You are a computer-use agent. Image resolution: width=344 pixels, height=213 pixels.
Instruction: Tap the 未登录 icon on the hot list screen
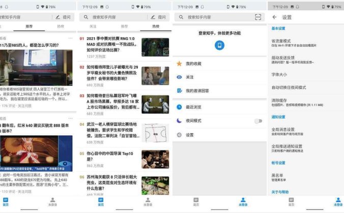148,200
